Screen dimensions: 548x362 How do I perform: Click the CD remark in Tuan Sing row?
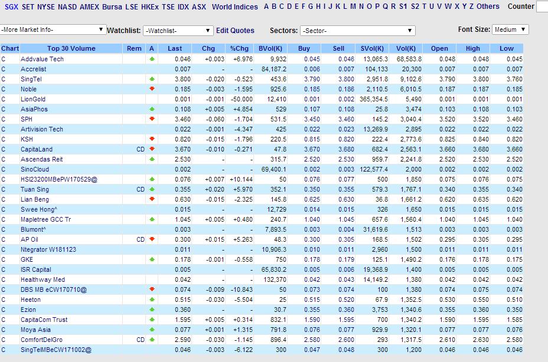(x=140, y=190)
